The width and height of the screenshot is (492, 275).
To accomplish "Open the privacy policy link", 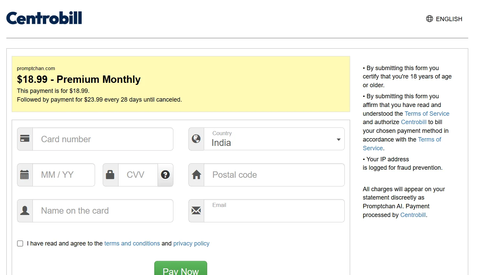I will pyautogui.click(x=191, y=243).
